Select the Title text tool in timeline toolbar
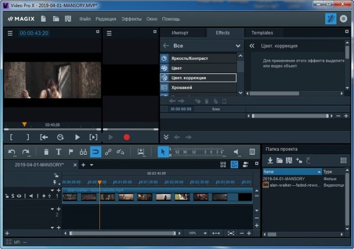 coord(59,152)
